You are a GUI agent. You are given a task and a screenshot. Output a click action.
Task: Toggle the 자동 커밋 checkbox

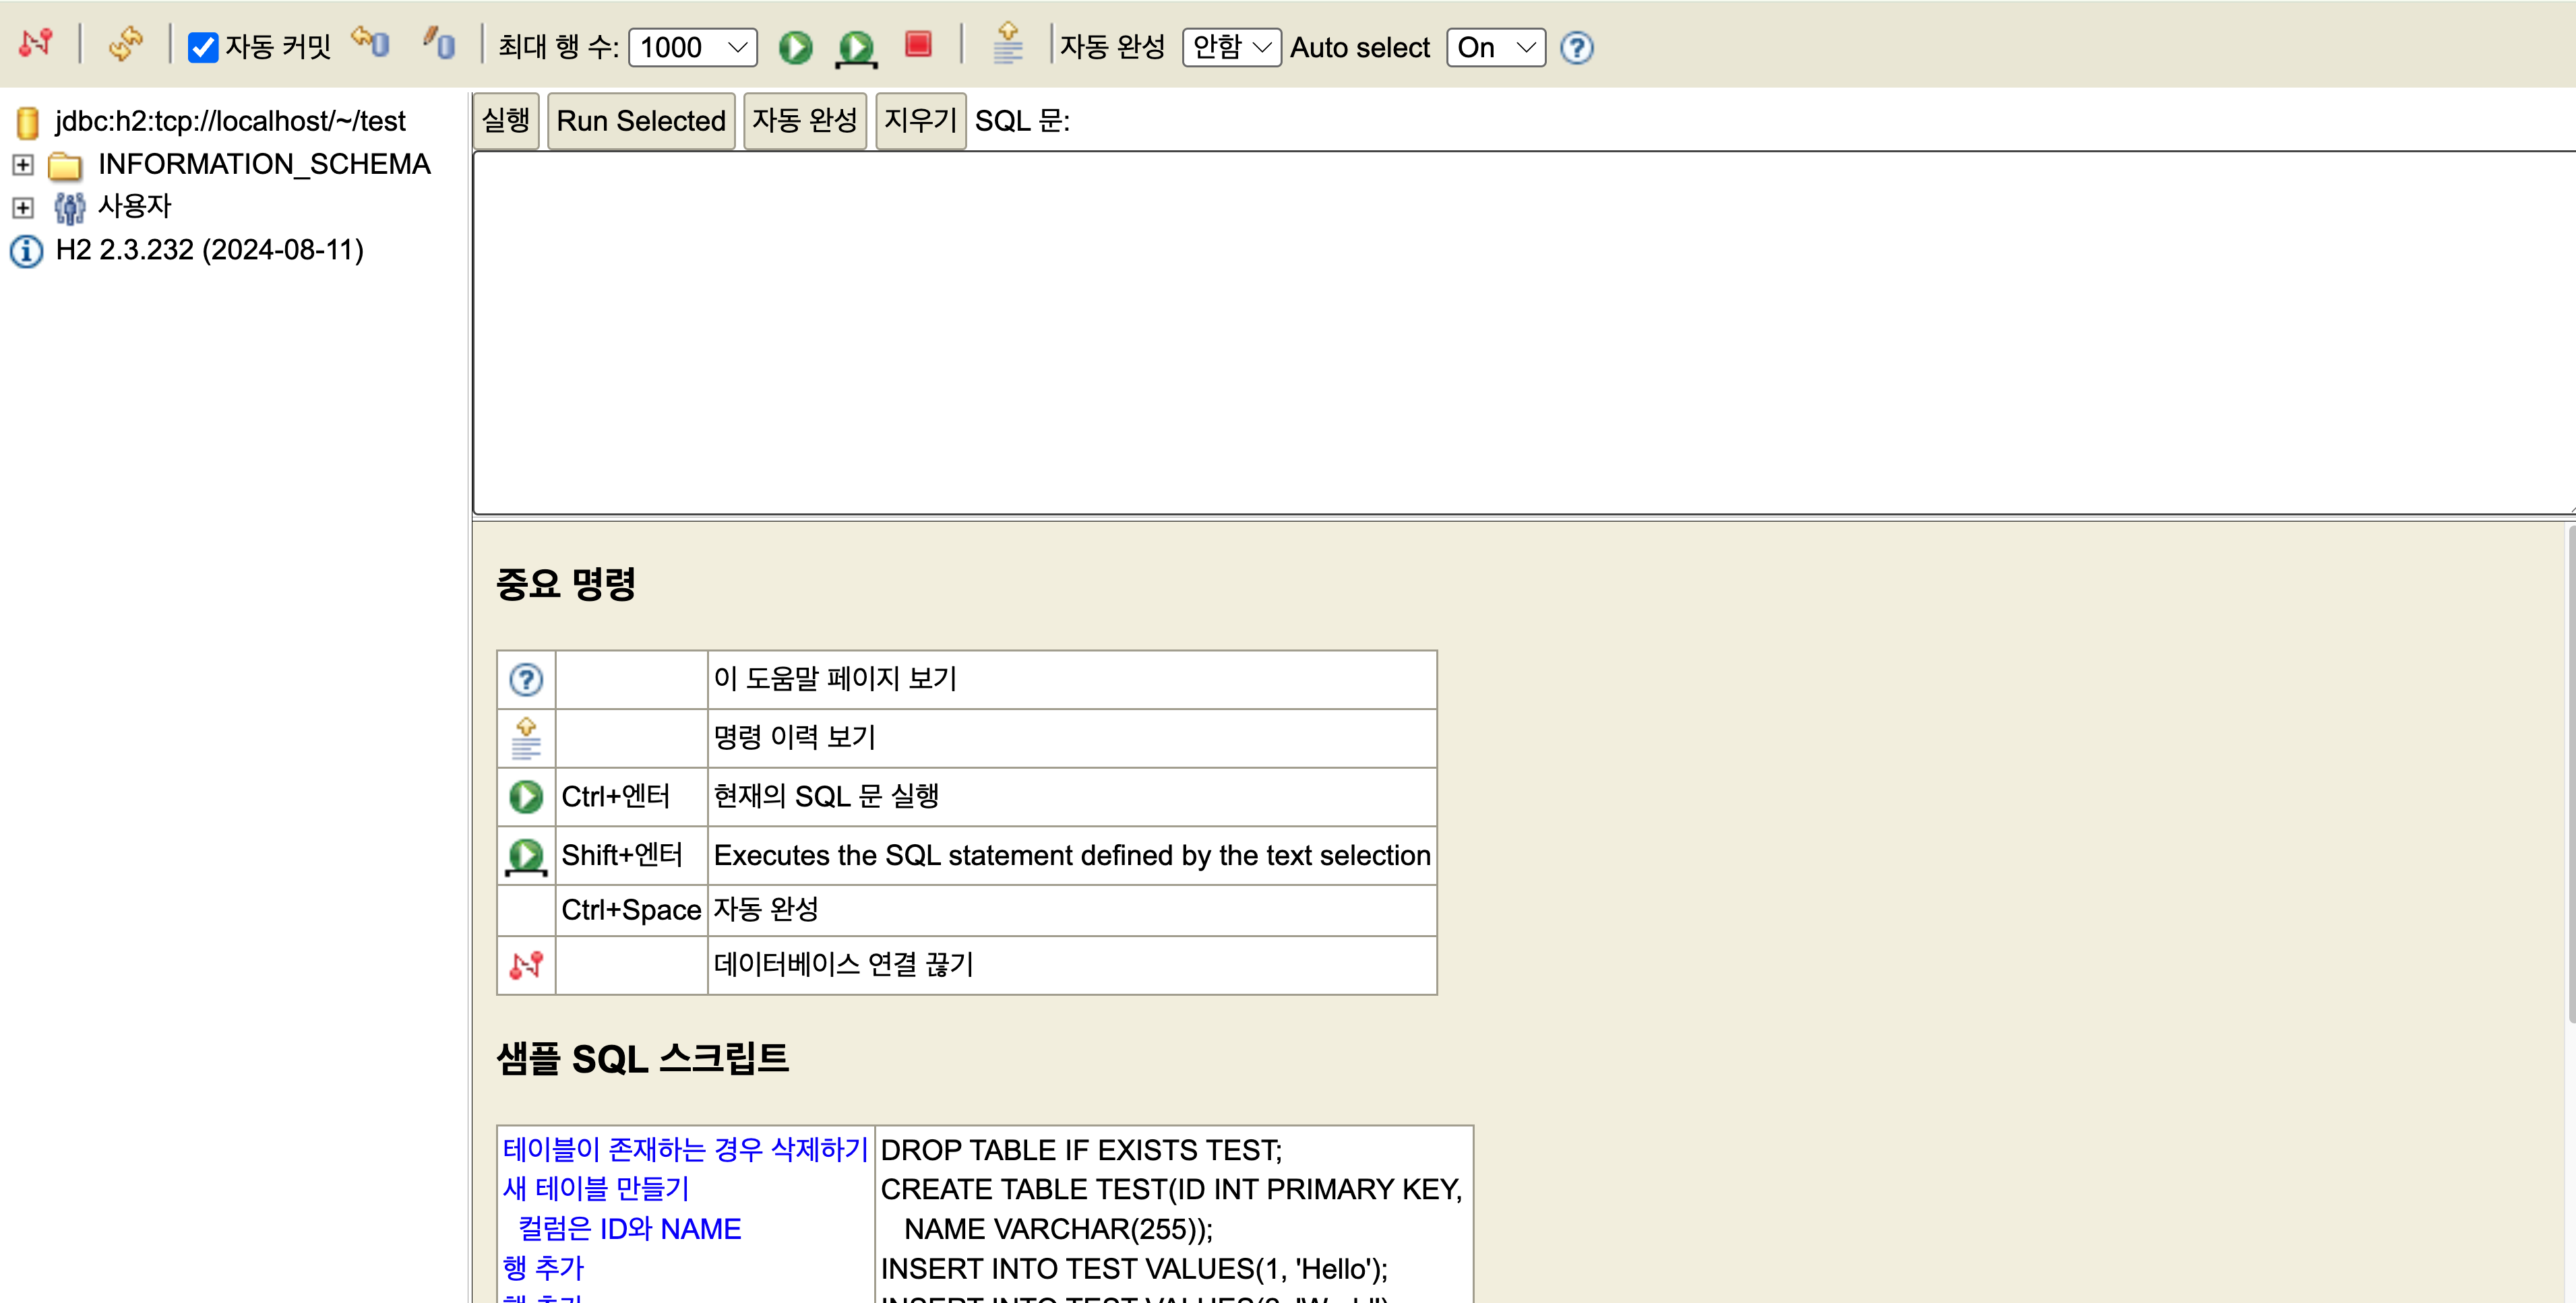point(203,47)
